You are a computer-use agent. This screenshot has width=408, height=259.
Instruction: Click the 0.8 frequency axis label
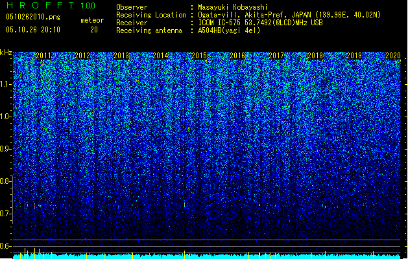6,181
